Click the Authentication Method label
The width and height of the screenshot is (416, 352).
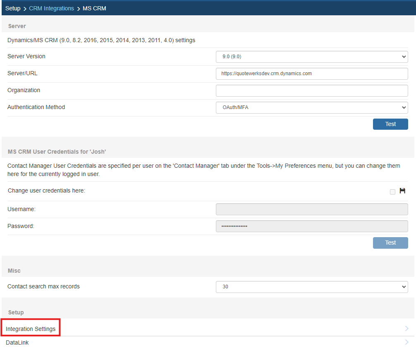36,107
